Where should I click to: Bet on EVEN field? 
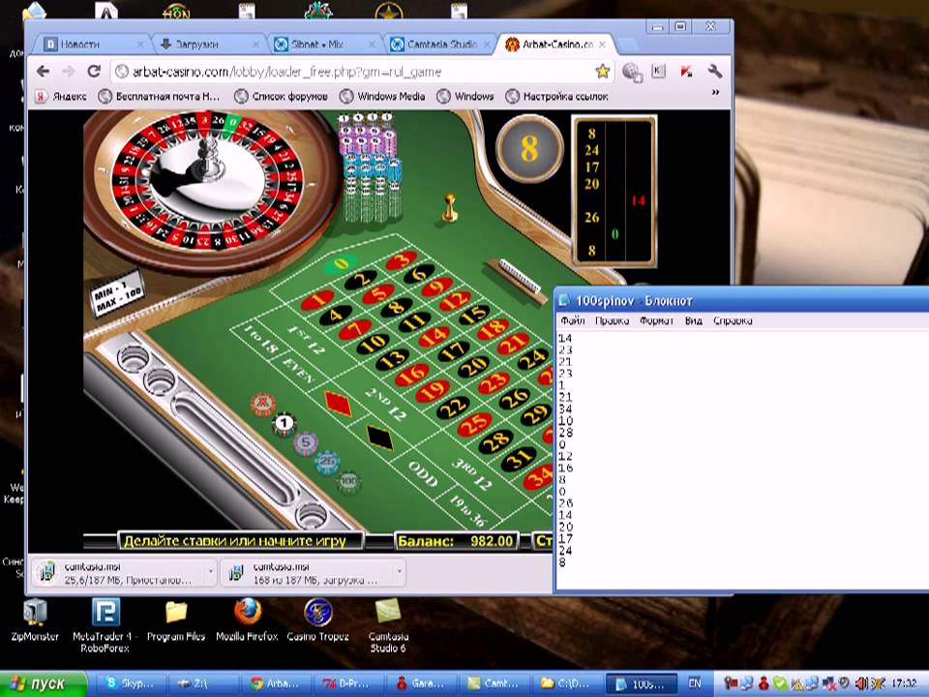(298, 370)
